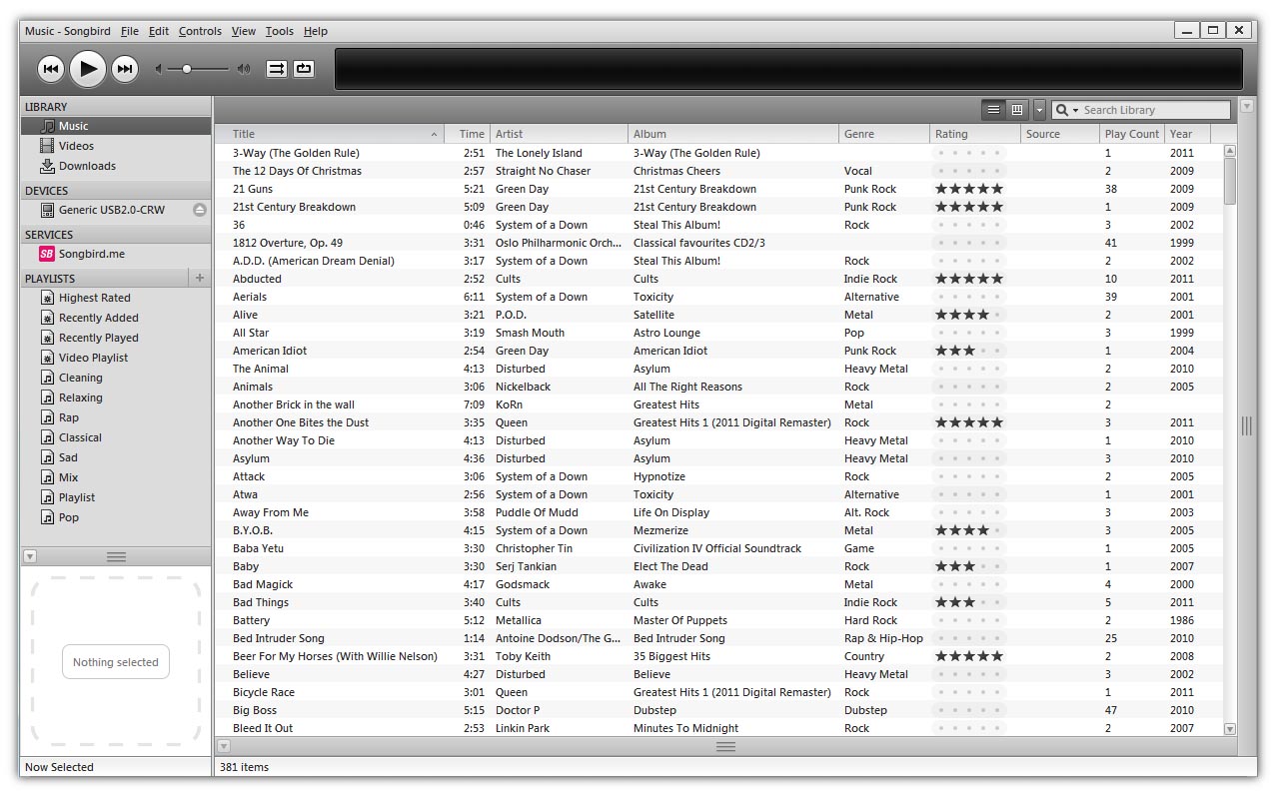Click the volume-down speaker icon
Image resolution: width=1281 pixels, height=797 pixels.
(158, 69)
